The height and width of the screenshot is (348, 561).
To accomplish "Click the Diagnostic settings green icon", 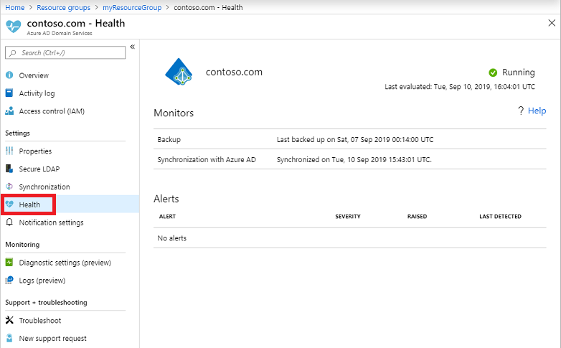I will (9, 263).
